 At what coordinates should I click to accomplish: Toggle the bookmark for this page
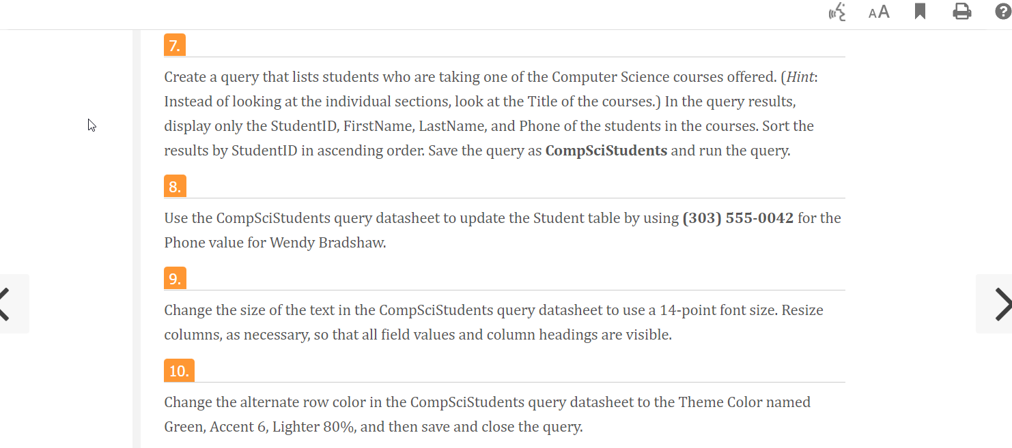[x=920, y=11]
